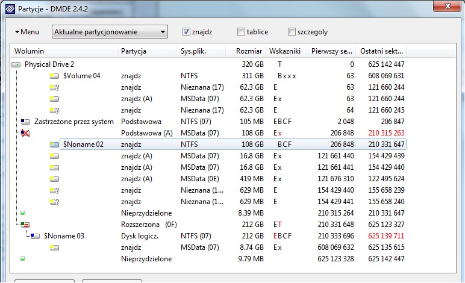Image resolution: width=465 pixels, height=283 pixels.
Task: Click the Dysk logicz. partition text
Action: point(140,236)
